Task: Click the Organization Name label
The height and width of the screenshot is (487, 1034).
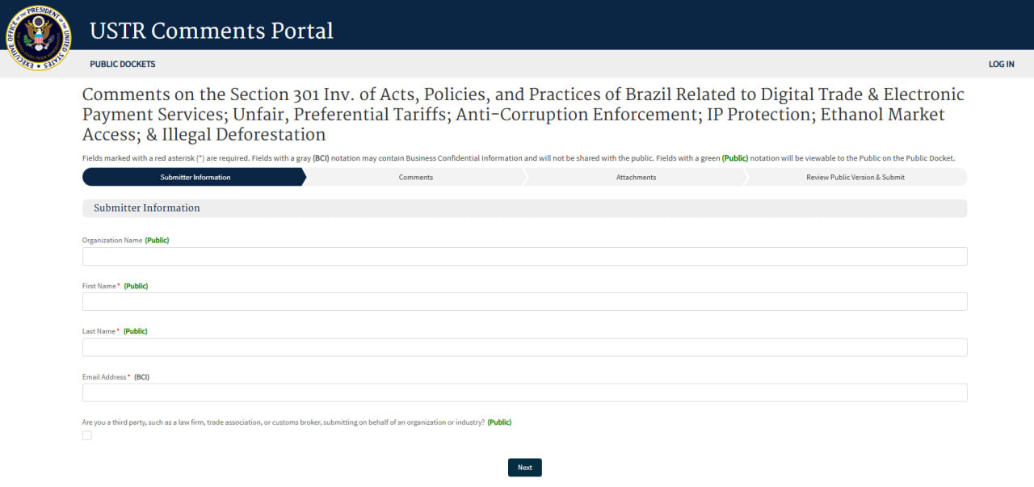Action: point(112,240)
